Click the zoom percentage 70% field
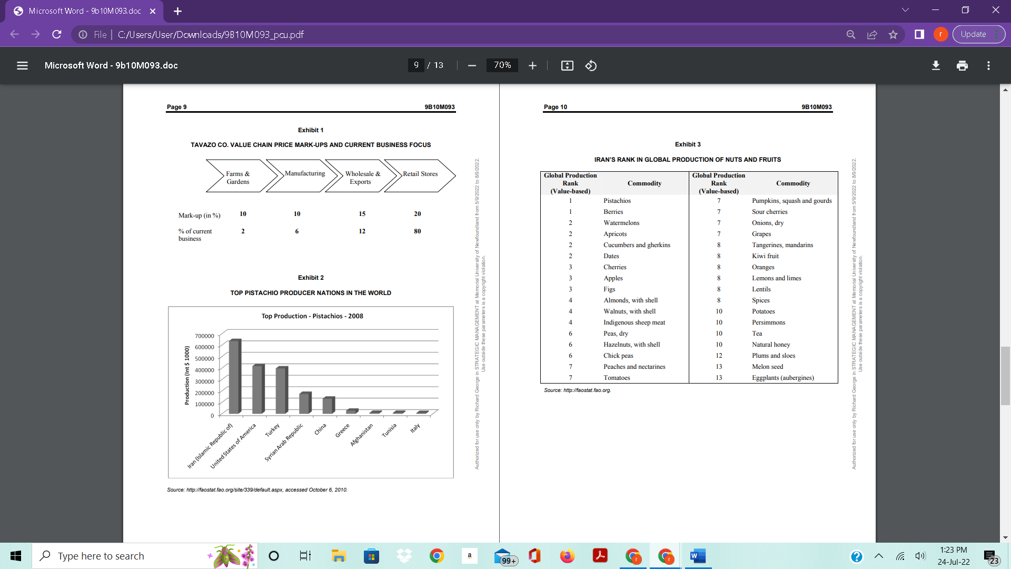Viewport: 1011px width, 569px height. pyautogui.click(x=502, y=65)
